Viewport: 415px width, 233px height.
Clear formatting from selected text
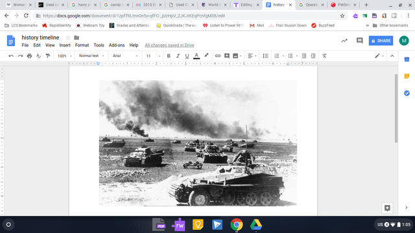pyautogui.click(x=324, y=56)
